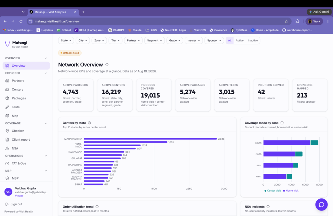The image size is (333, 216).
Task: Open the browser extensions puzzle icon
Action: (297, 21)
